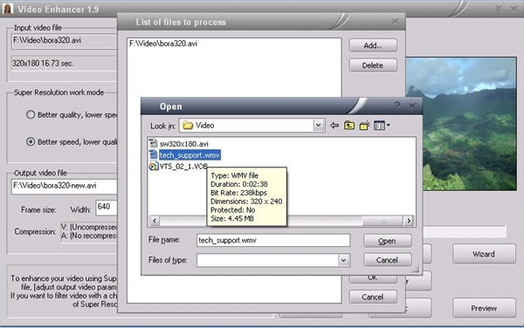
Task: Click the File name input field
Action: coord(273,240)
